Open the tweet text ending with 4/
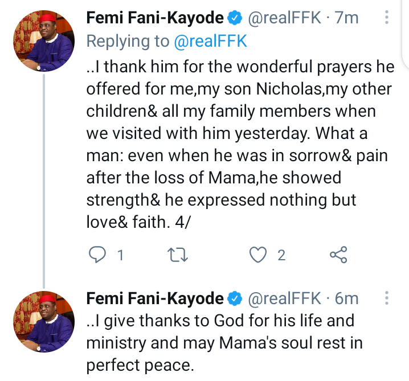Image resolution: width=409 pixels, height=381 pixels. pyautogui.click(x=240, y=144)
